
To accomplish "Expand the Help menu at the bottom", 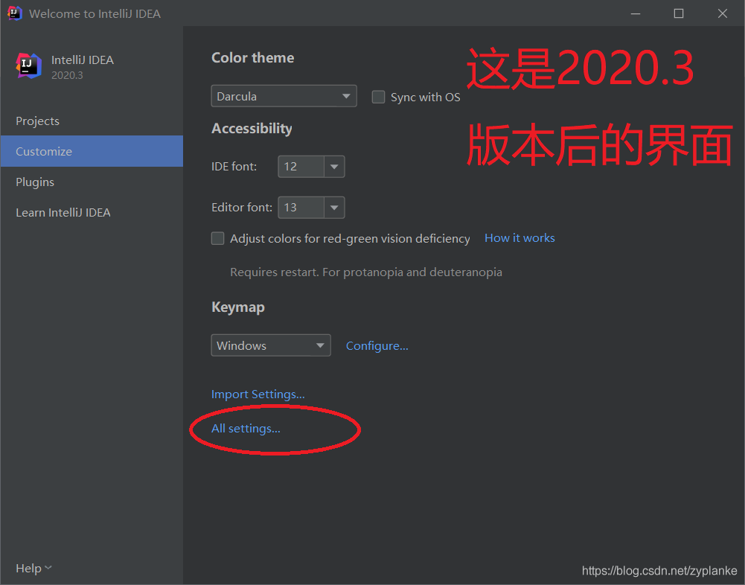I will pyautogui.click(x=33, y=567).
